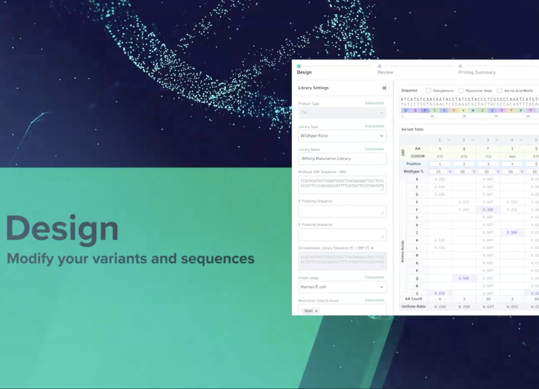Select the Design tab
The image size is (539, 389).
304,72
